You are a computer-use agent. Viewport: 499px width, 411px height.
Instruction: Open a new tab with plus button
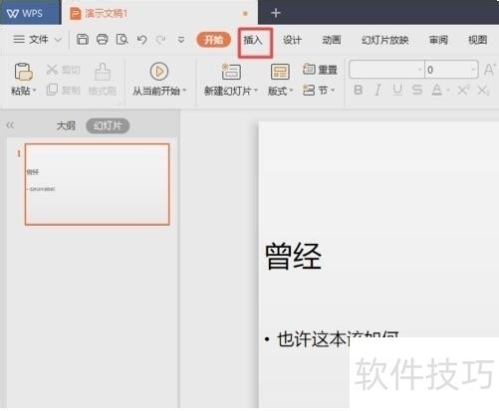(x=276, y=13)
